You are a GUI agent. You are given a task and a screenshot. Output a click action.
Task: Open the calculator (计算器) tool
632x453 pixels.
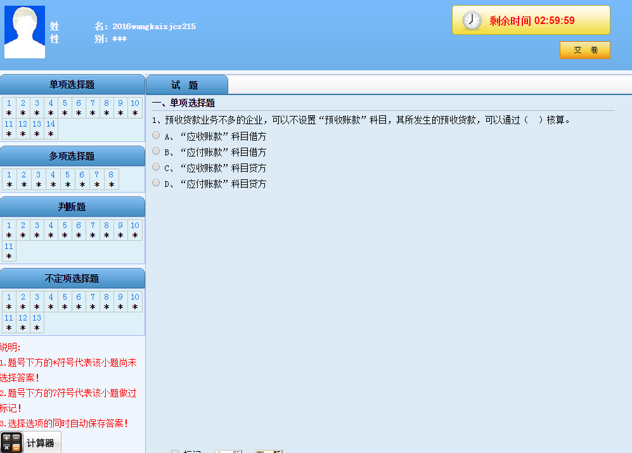point(30,442)
